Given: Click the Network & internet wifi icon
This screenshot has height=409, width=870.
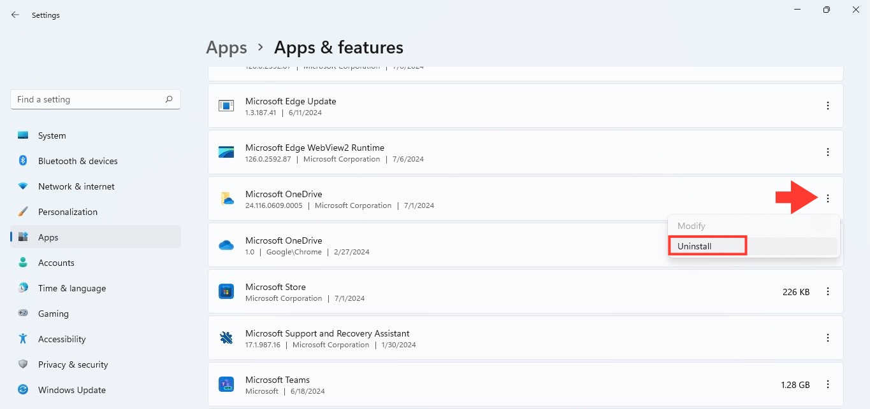Looking at the screenshot, I should click(23, 186).
